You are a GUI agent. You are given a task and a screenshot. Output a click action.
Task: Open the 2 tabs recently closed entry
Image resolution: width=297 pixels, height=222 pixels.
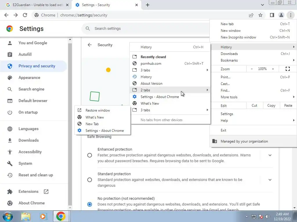click(170, 90)
